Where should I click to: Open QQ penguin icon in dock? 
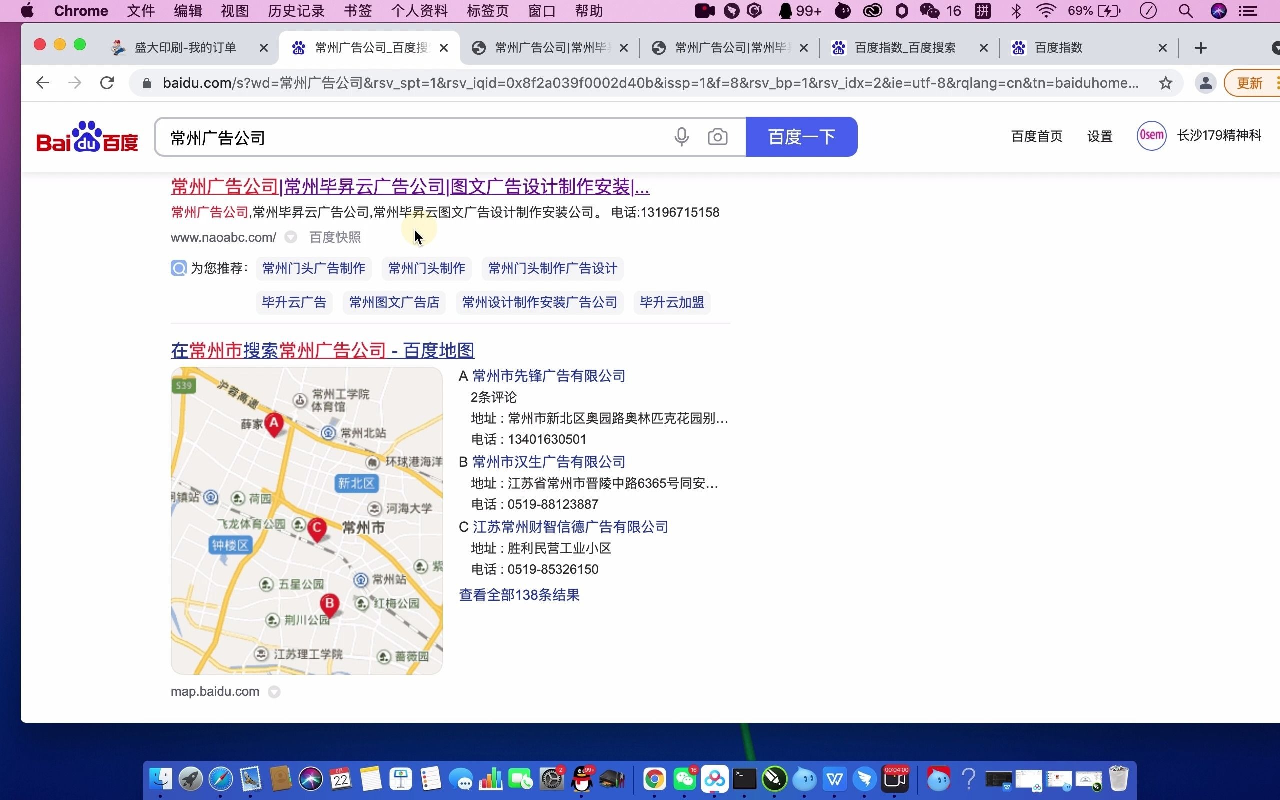pos(582,779)
